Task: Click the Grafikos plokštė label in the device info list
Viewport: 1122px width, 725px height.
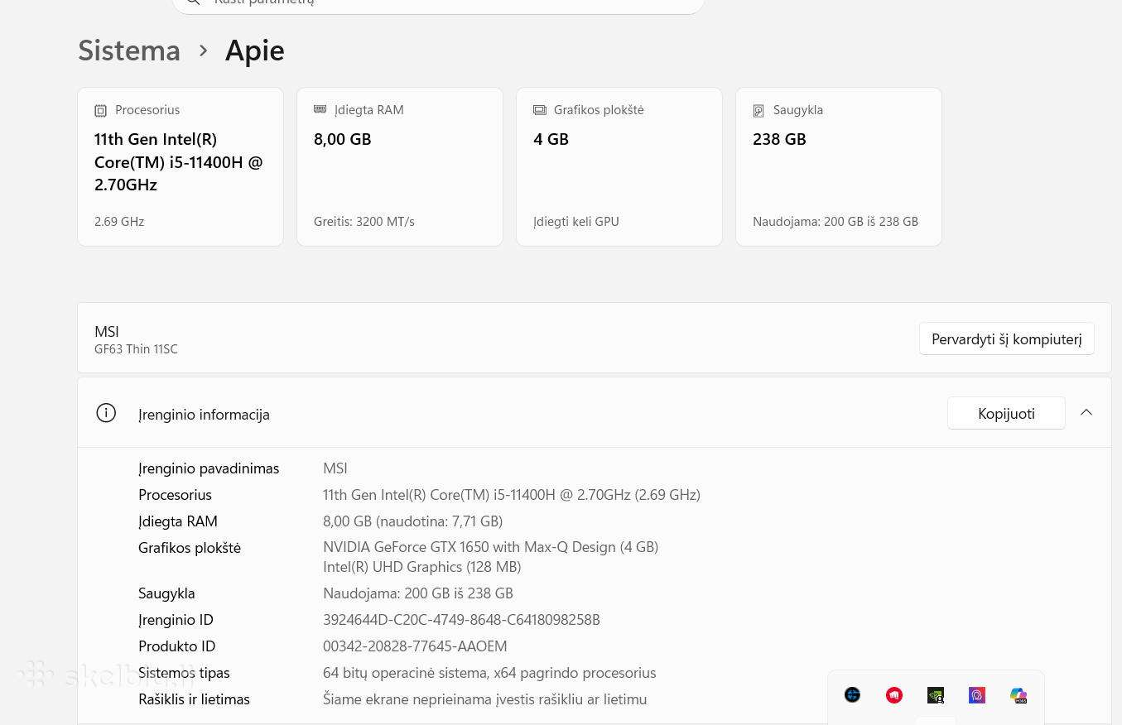Action: point(190,547)
